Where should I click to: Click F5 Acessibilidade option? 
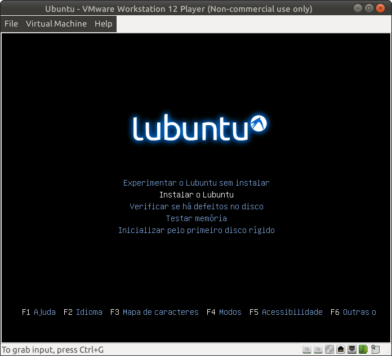tap(286, 312)
